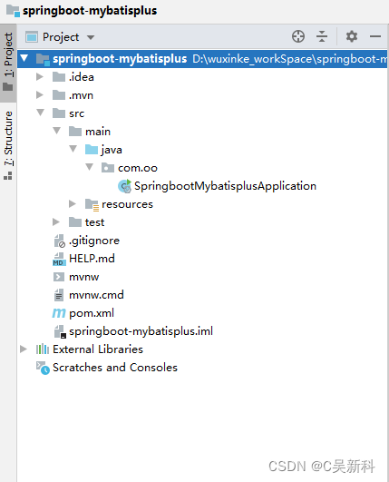This screenshot has width=389, height=482.
Task: Collapse the main folder arrow
Action: (57, 131)
